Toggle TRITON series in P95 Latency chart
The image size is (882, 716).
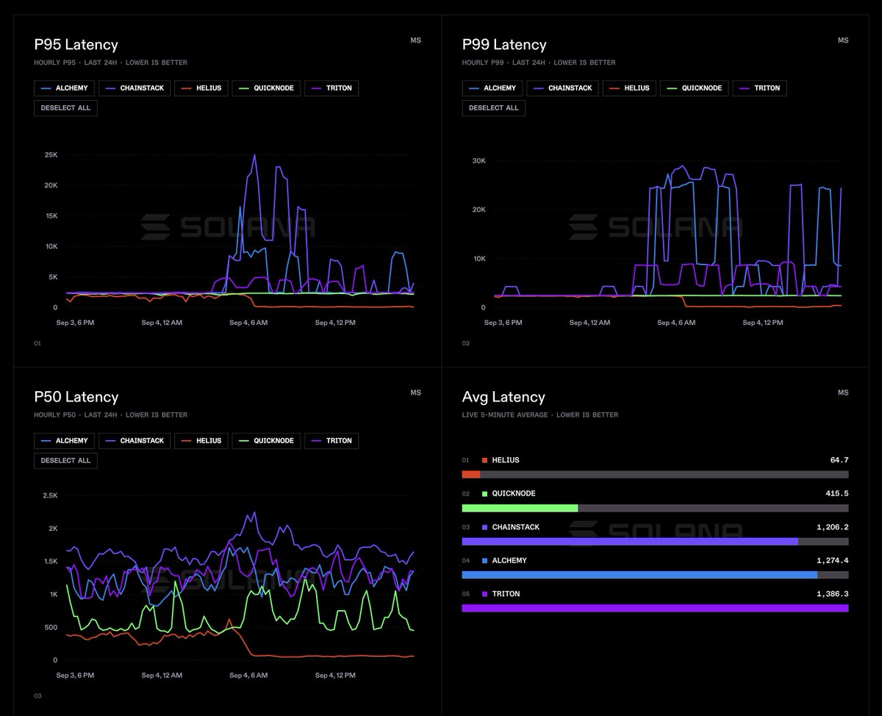point(331,88)
